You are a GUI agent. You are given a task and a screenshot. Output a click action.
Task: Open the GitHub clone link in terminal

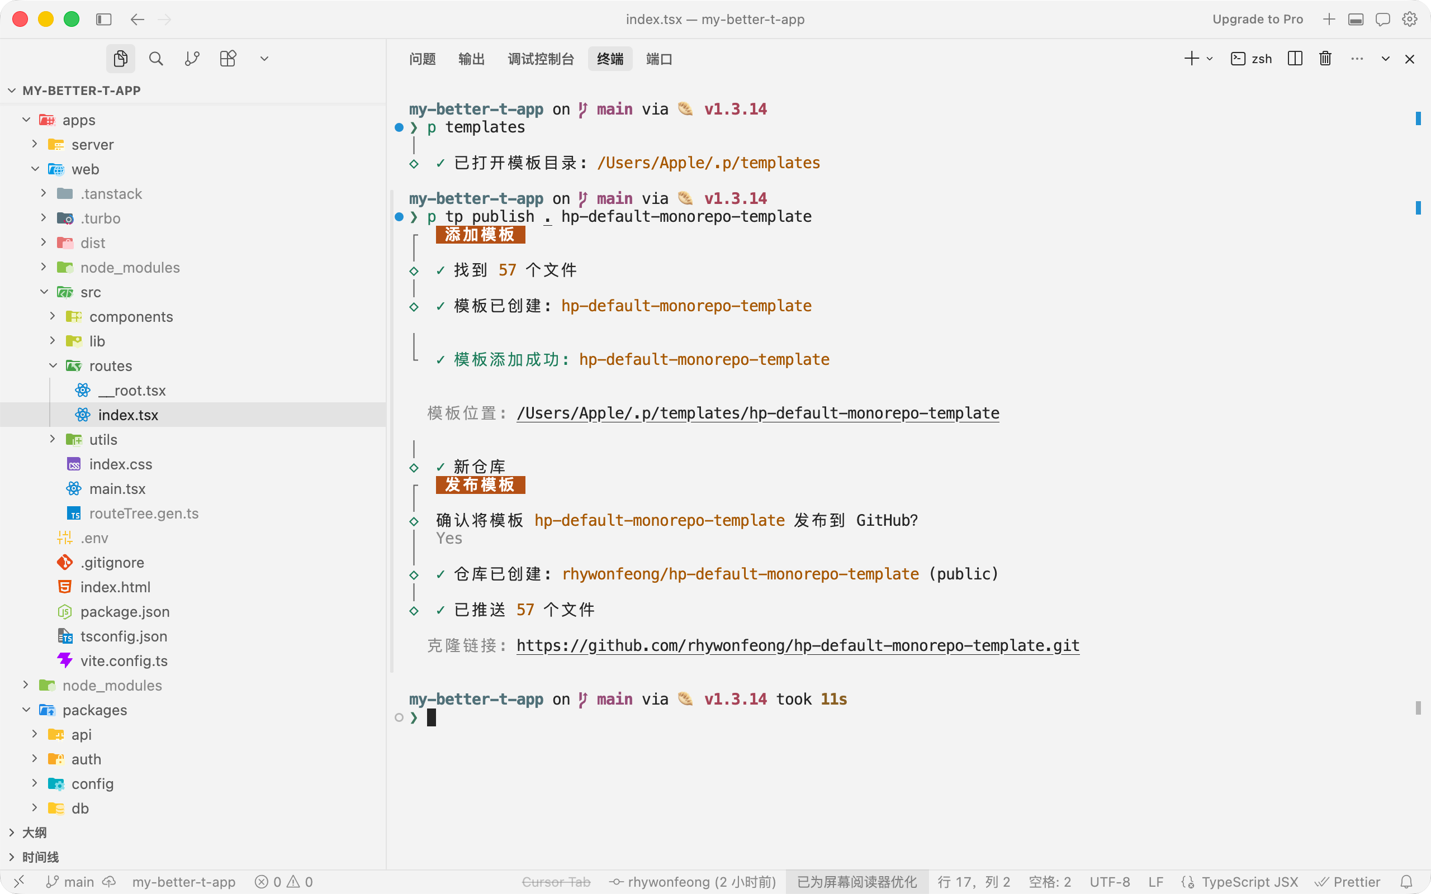tap(798, 645)
